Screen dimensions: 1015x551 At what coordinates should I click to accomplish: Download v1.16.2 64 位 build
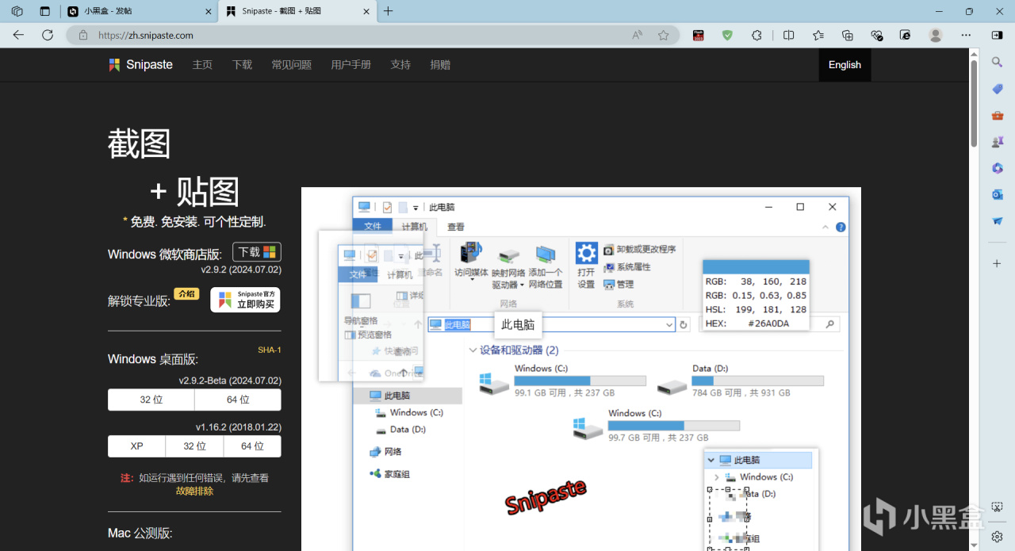(x=252, y=446)
